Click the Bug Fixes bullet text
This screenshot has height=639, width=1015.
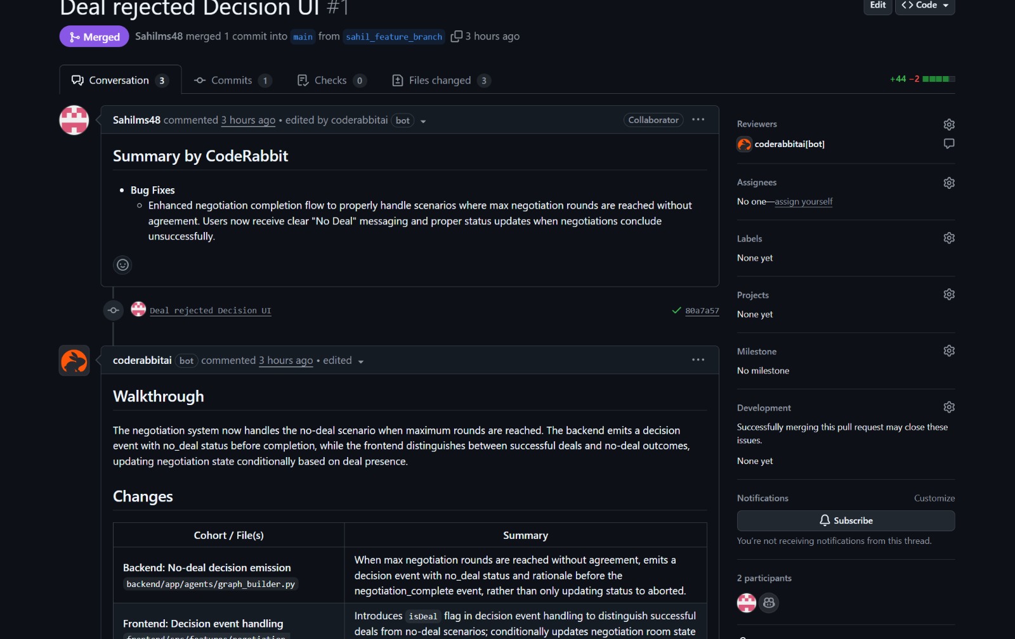(x=153, y=190)
